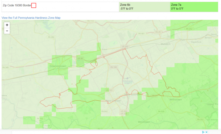221x134 pixels.
Task: Click the PA 100 route shield
Action: coord(114,67)
